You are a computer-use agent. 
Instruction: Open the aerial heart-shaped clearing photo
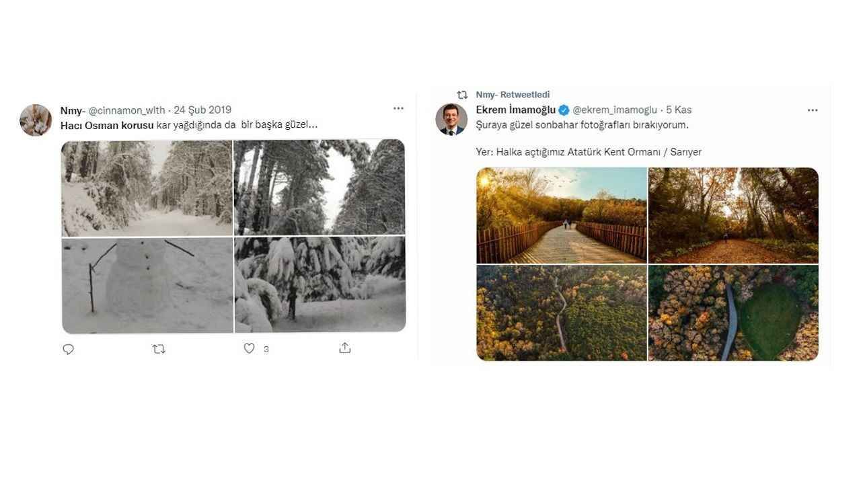[733, 313]
